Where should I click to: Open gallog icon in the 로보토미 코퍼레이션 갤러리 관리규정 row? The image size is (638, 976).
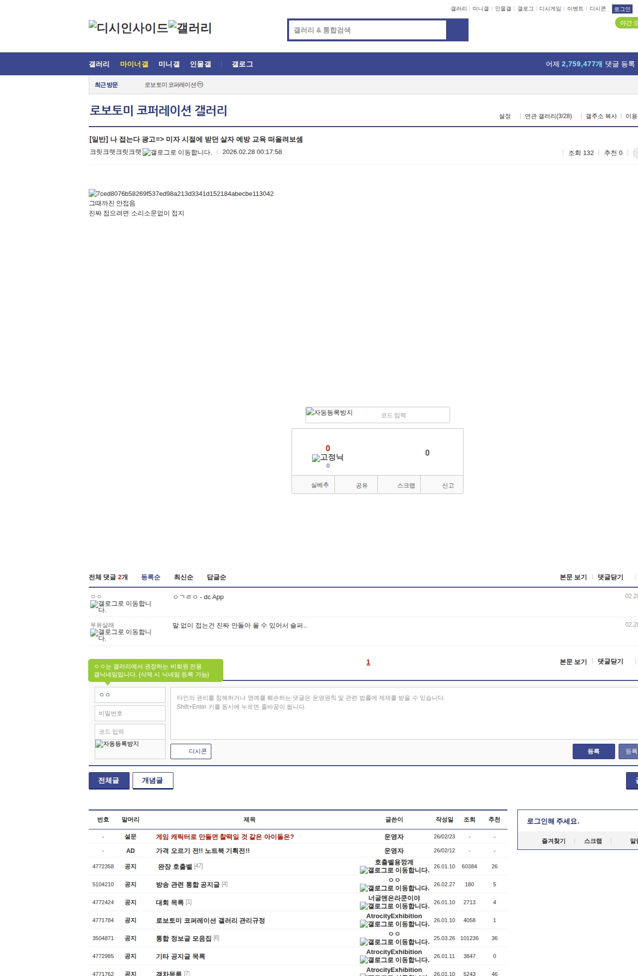tap(395, 924)
